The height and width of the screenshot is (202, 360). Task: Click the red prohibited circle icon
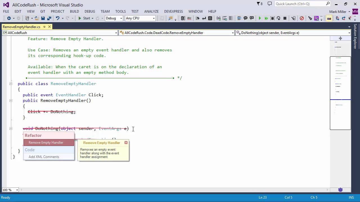pos(302,18)
